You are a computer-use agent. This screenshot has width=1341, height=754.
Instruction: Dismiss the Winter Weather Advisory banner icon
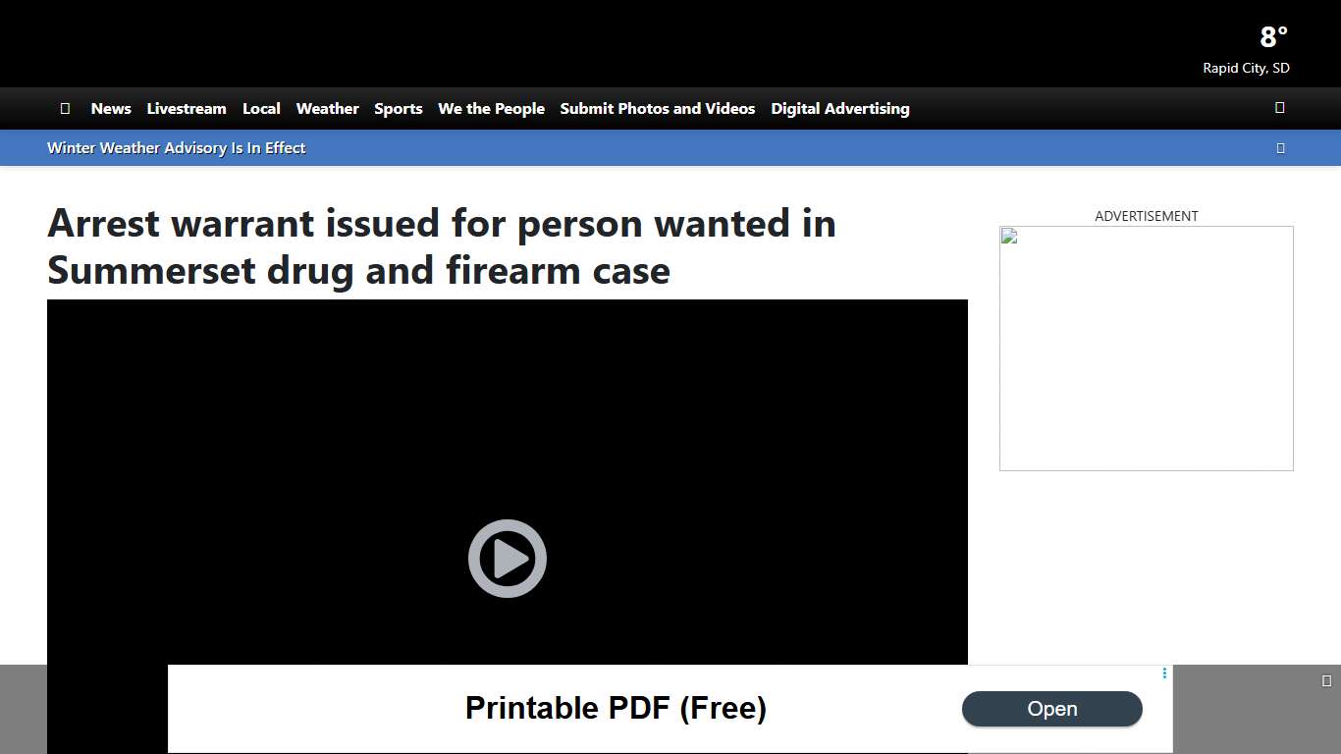coord(1280,147)
